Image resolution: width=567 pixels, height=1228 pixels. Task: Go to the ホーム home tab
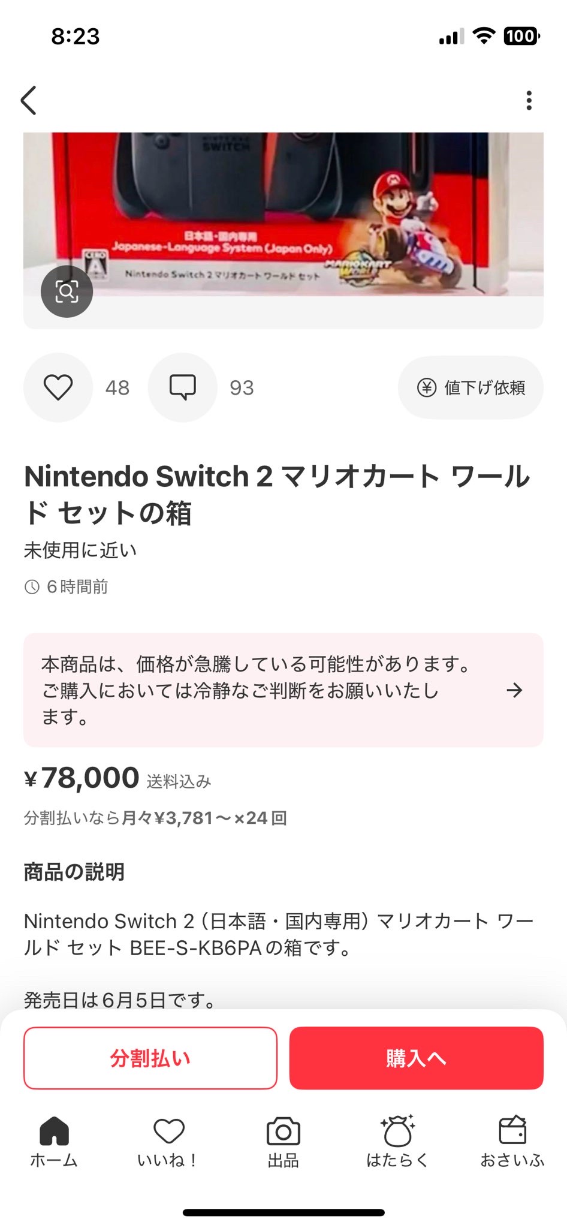pos(54,1142)
